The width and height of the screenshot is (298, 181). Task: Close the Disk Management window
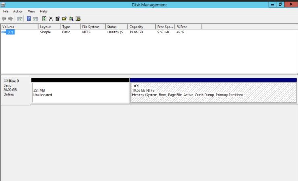[x=291, y=4]
